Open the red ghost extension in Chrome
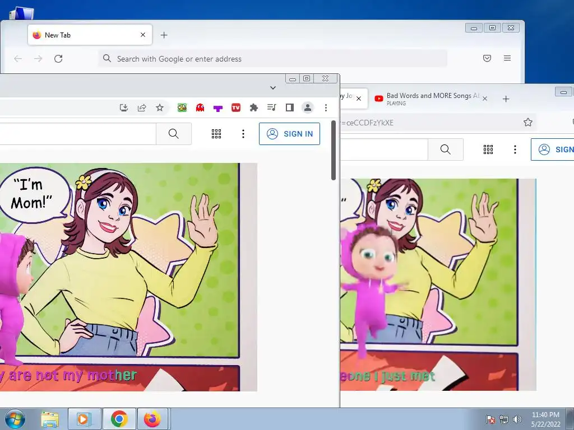 click(x=200, y=107)
